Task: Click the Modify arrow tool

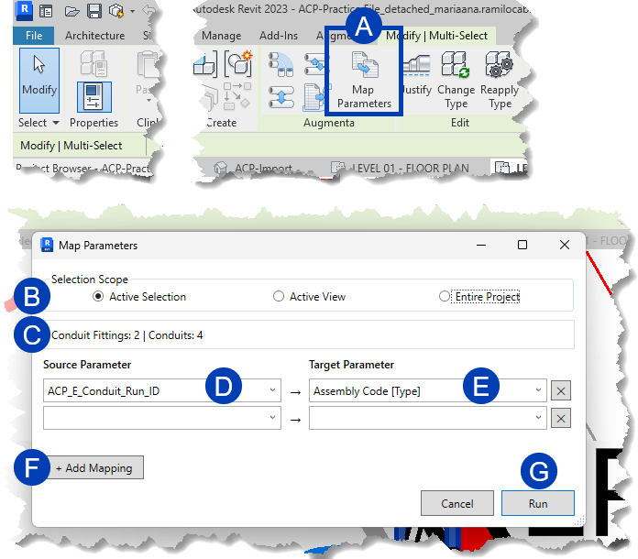Action: pyautogui.click(x=39, y=80)
